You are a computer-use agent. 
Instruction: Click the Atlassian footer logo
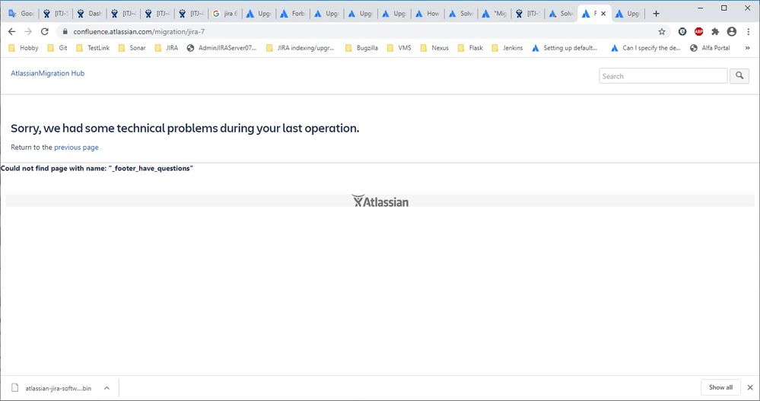[380, 201]
